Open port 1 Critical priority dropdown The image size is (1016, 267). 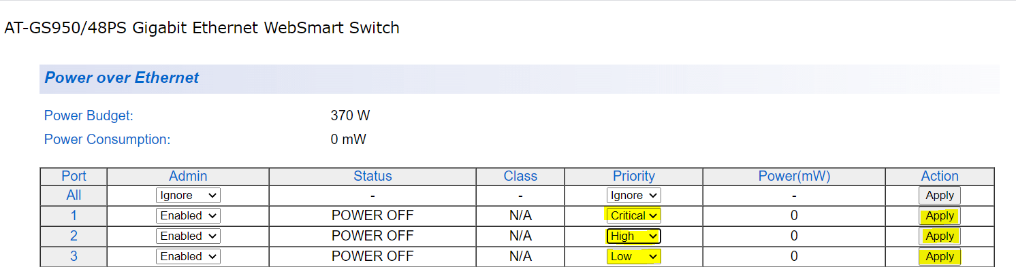(633, 216)
